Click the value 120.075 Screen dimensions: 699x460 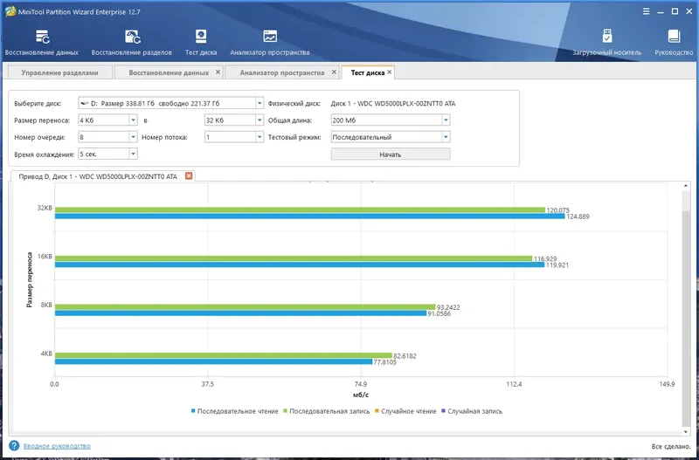click(x=558, y=210)
